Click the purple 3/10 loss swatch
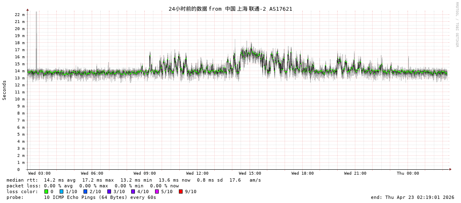Screen dimensions: 461x203 point(109,191)
